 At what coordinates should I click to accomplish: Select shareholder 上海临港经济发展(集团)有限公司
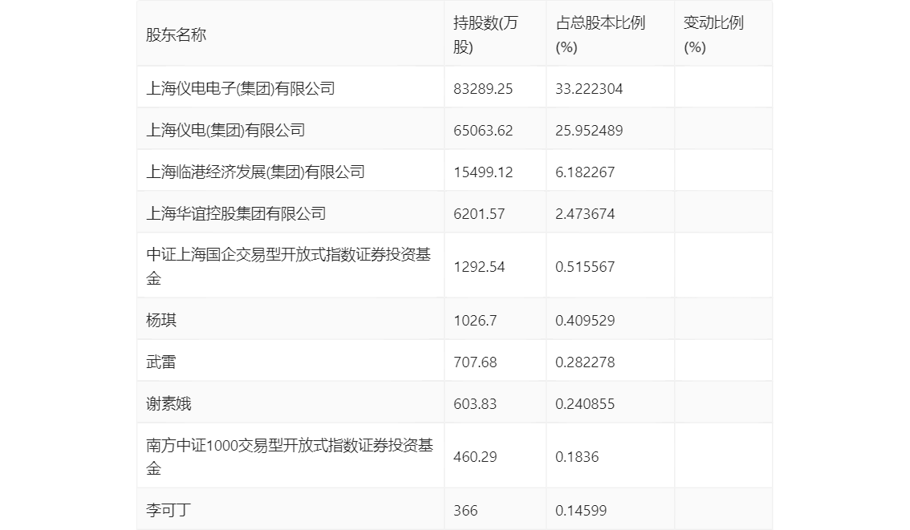(255, 172)
